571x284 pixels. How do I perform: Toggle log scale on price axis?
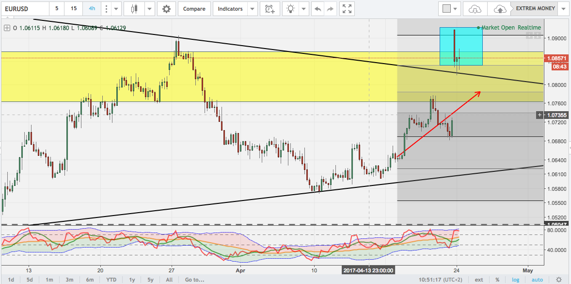coord(515,280)
